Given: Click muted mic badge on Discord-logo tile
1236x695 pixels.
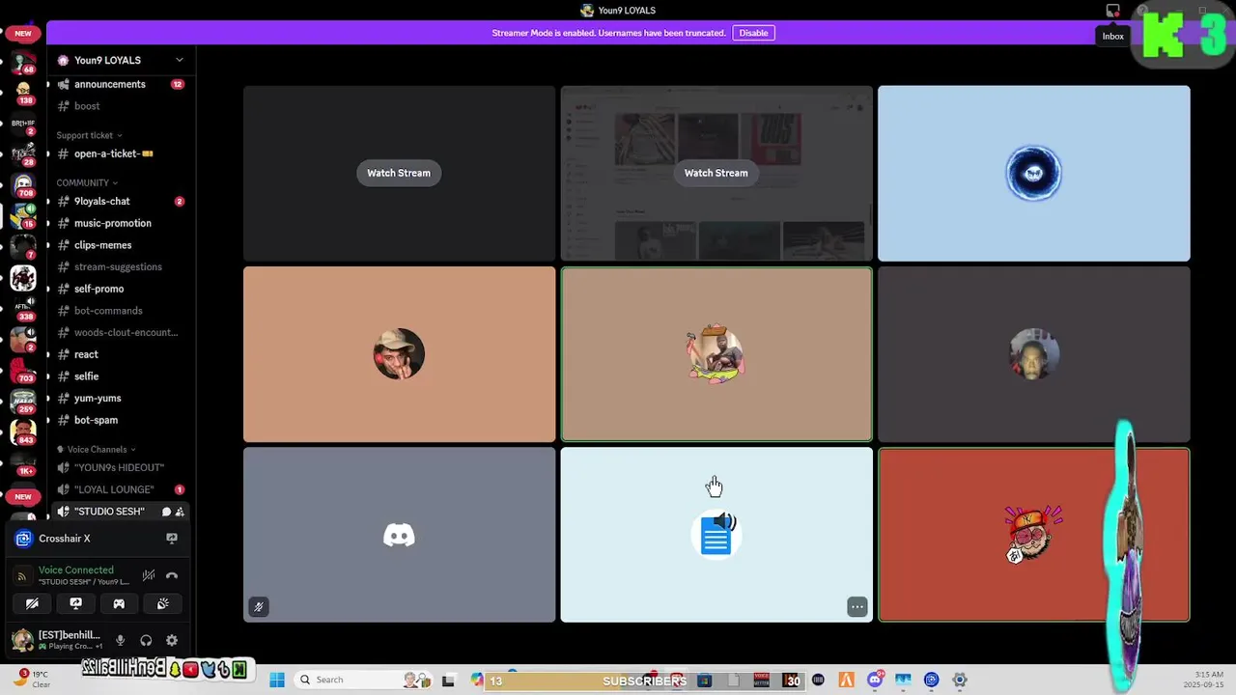Looking at the screenshot, I should (x=258, y=607).
